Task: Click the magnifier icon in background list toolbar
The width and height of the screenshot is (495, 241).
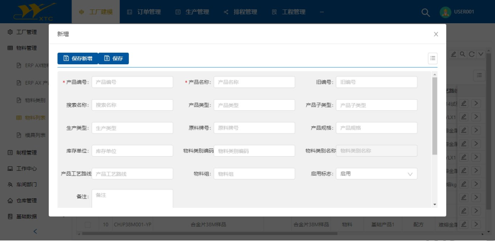Action: pos(462,54)
